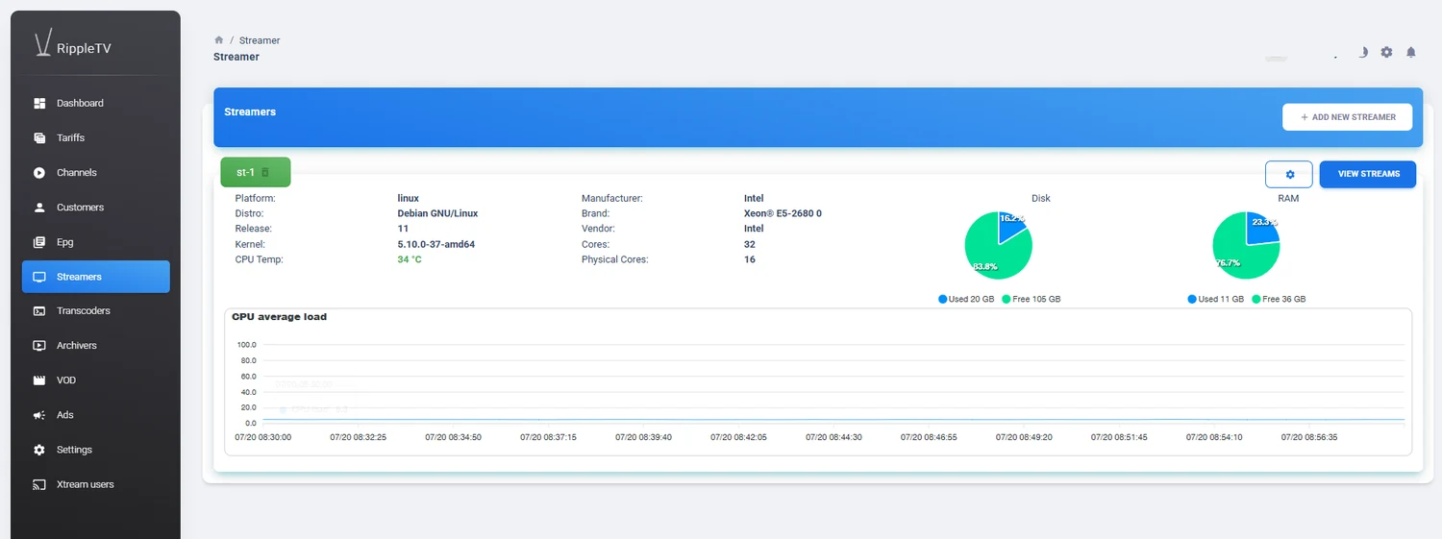Toggle the Used 11 GB RAM legend

[1216, 299]
